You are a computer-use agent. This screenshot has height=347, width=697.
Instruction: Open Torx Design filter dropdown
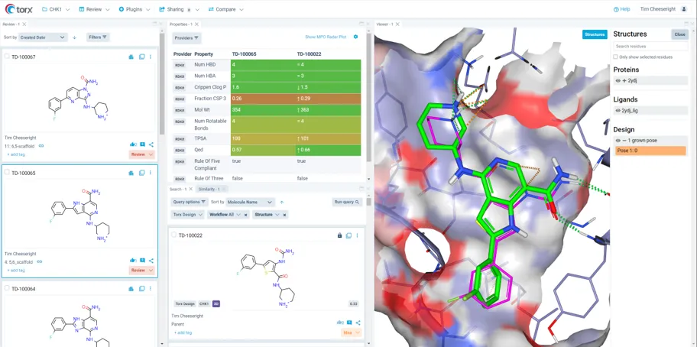(x=186, y=215)
